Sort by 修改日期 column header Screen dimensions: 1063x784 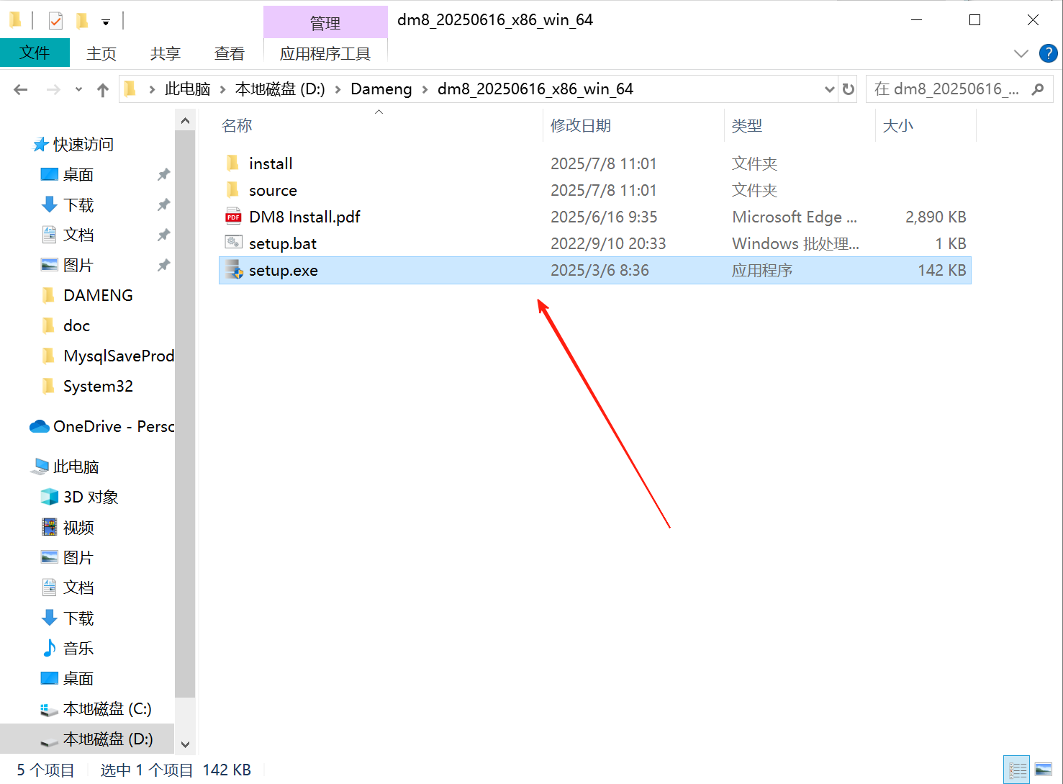580,125
